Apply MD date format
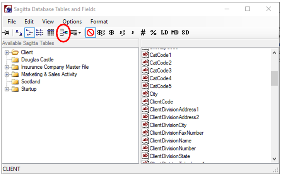This screenshot has width=282, height=176. click(174, 33)
